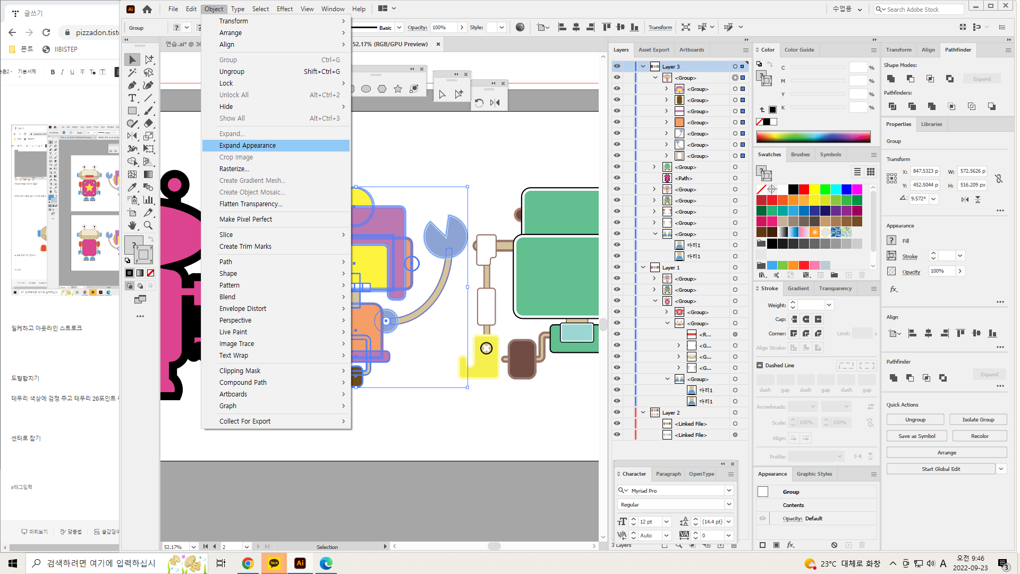Switch Swatches panel to list view
Image resolution: width=1020 pixels, height=574 pixels.
[857, 171]
